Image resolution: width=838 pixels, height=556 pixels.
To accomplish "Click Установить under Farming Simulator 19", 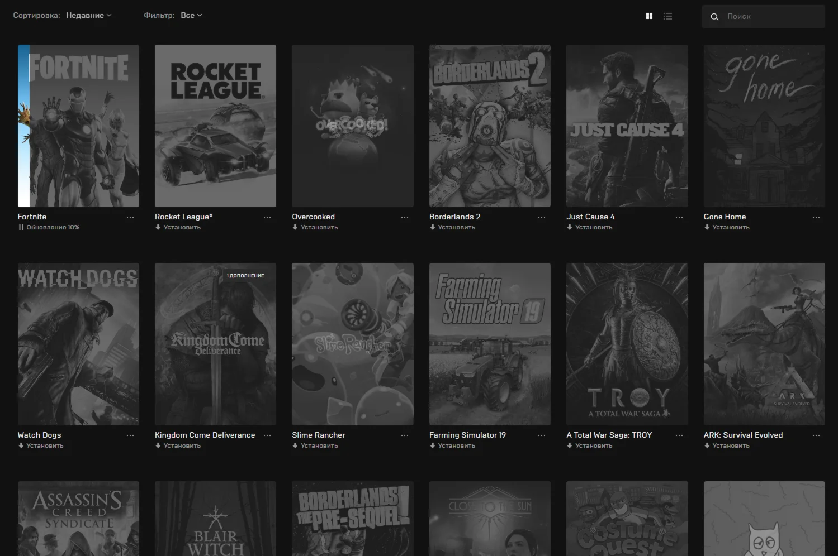I will pos(452,445).
